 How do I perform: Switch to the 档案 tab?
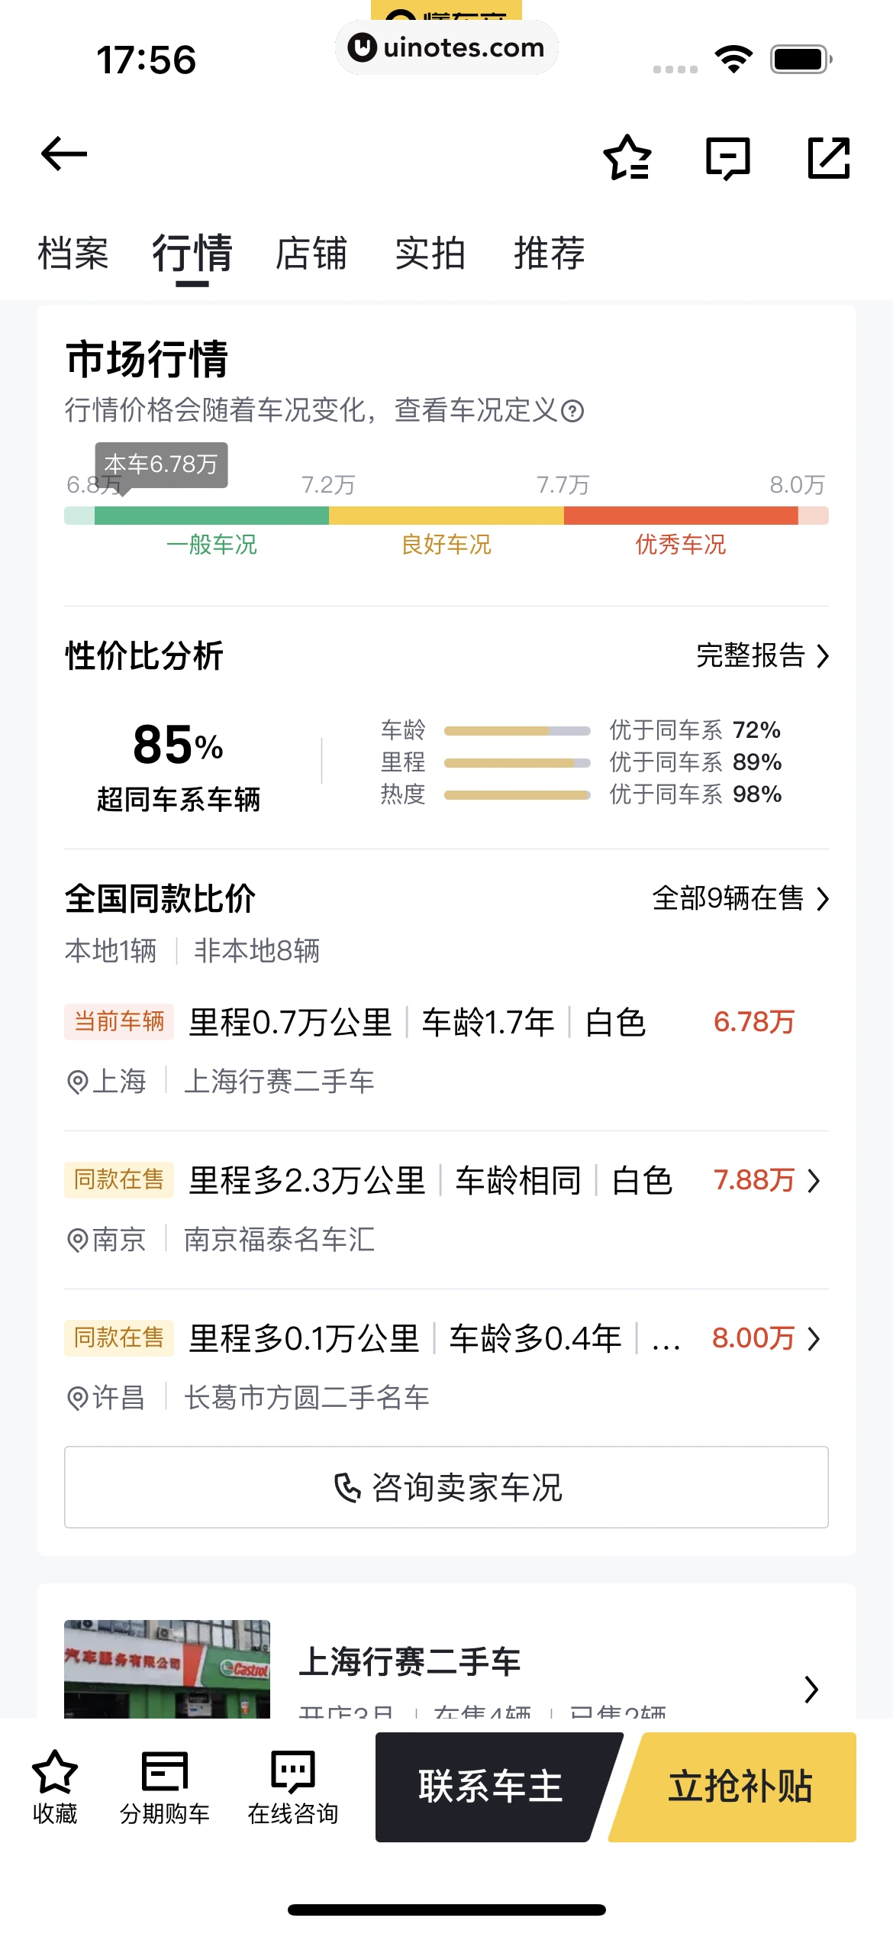(x=73, y=254)
